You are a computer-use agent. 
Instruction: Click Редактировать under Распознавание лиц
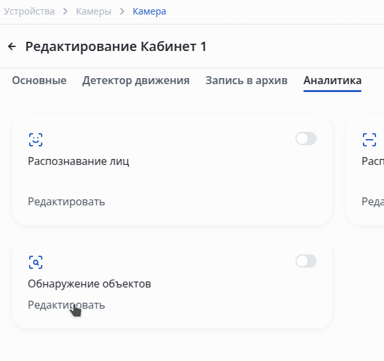tap(66, 202)
